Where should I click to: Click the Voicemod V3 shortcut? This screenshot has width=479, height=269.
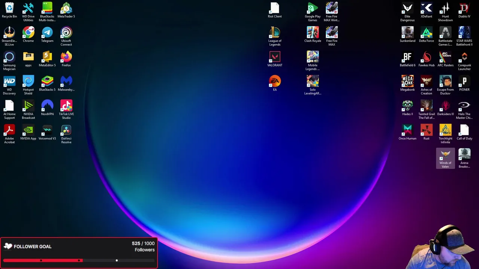point(47,130)
